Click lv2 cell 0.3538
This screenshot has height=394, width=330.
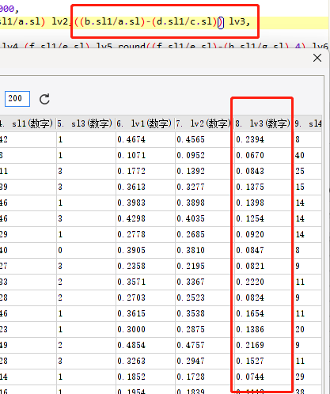204,313
